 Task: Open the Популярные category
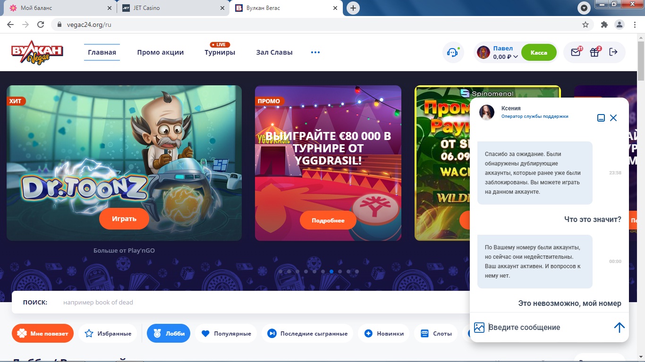[226, 333]
